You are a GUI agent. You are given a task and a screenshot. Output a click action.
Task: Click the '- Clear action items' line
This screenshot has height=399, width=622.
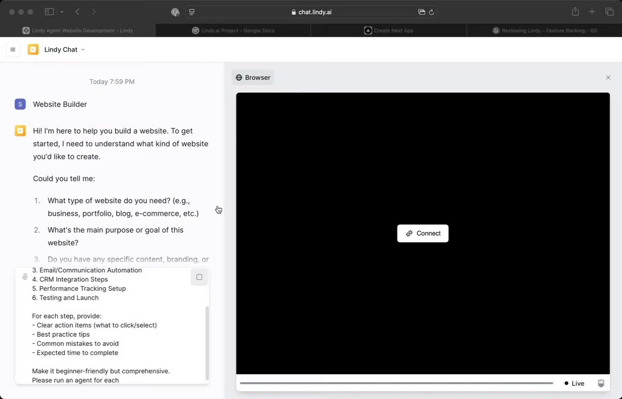(x=94, y=325)
